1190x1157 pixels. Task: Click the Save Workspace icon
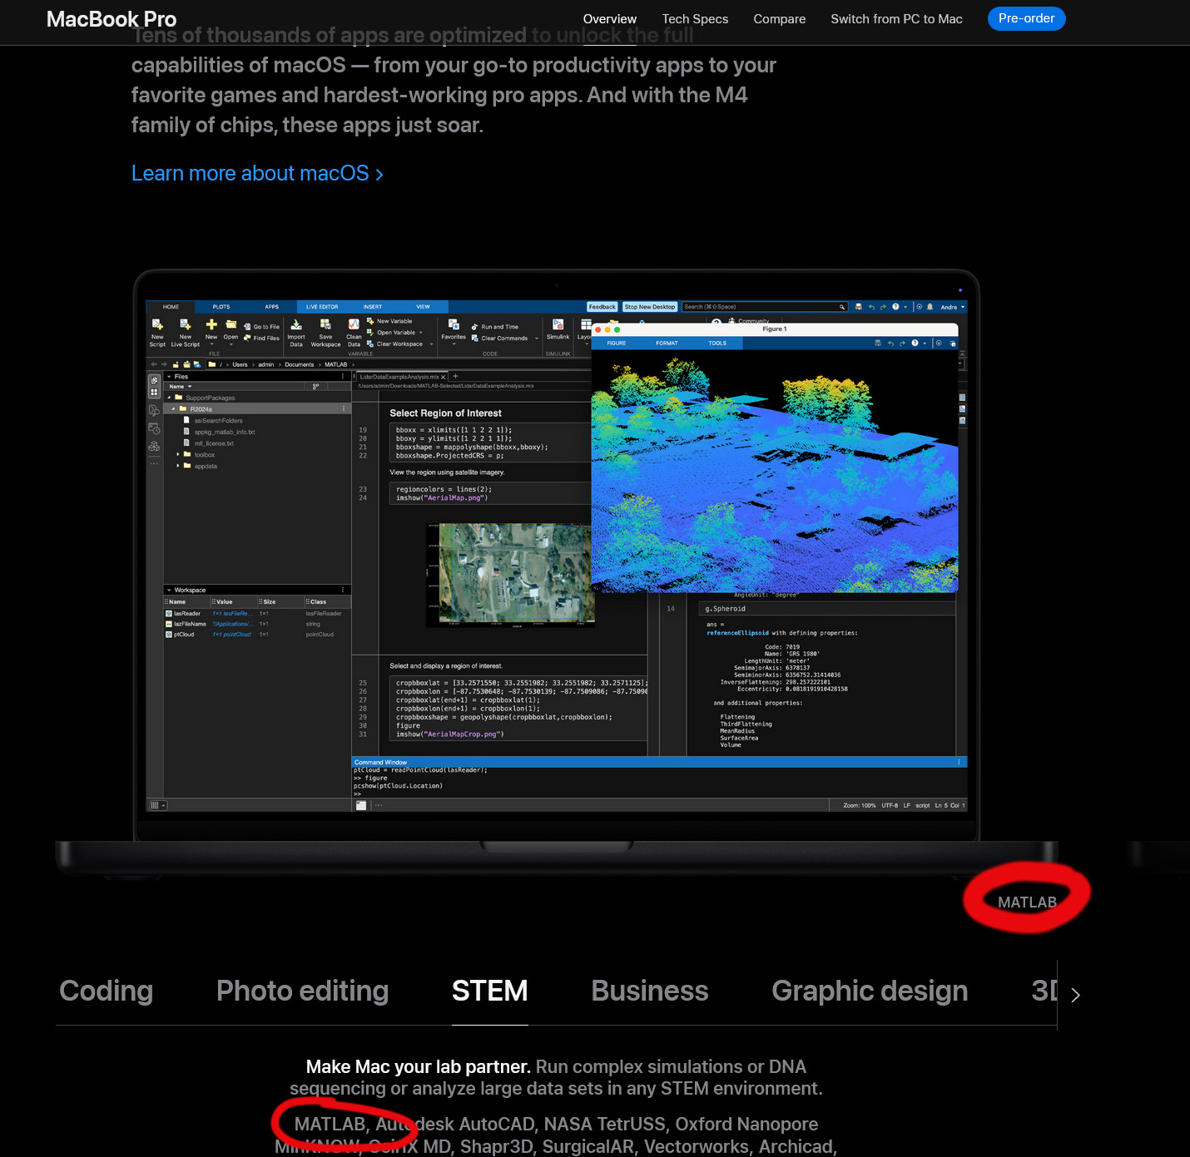pos(325,324)
